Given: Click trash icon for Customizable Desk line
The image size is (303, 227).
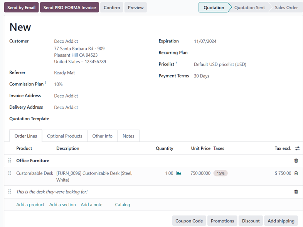Looking at the screenshot, I should tap(296, 173).
